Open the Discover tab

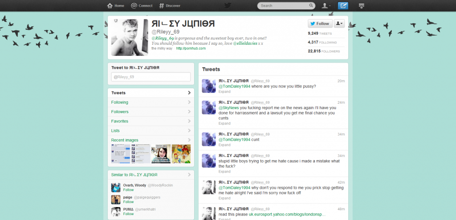pyautogui.click(x=170, y=5)
